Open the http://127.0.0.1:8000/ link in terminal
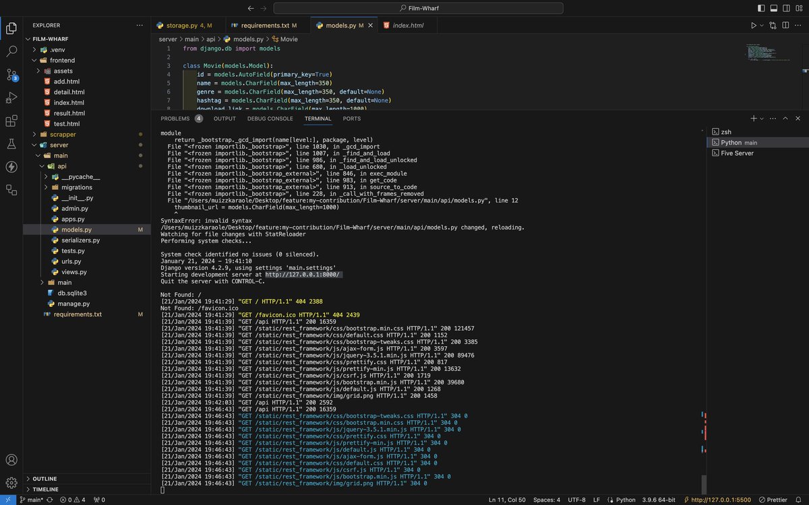This screenshot has width=809, height=505. [303, 274]
